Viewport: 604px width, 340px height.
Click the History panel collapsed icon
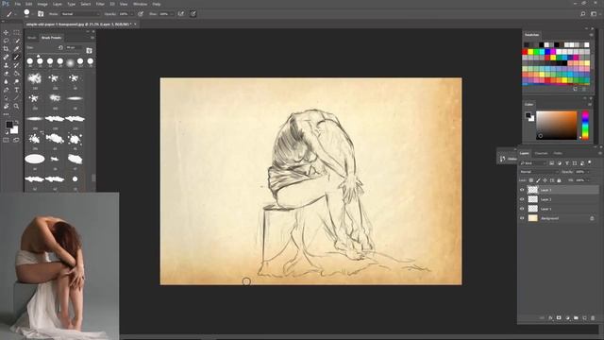[x=503, y=159]
